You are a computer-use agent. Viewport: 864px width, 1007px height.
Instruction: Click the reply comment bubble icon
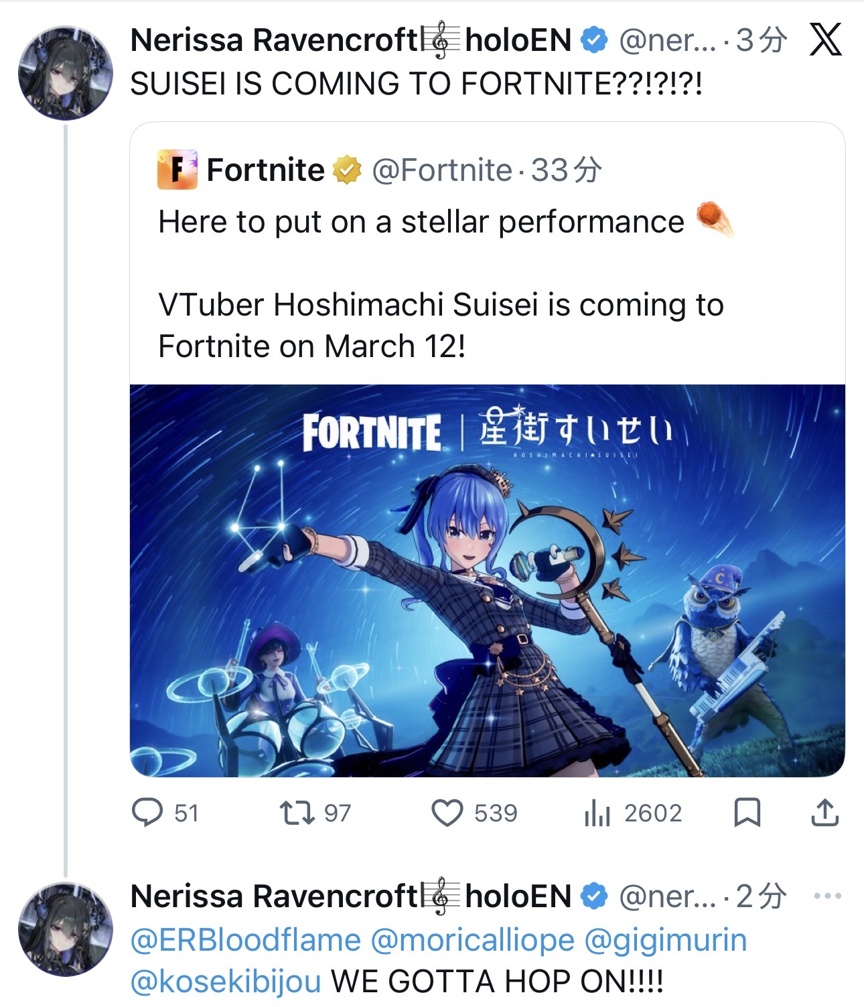147,813
